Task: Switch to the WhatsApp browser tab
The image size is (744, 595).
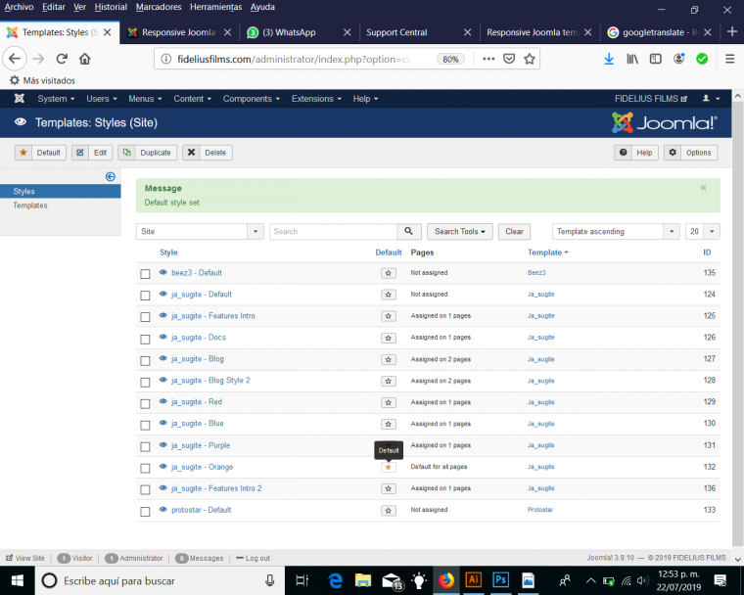Action: 294,32
